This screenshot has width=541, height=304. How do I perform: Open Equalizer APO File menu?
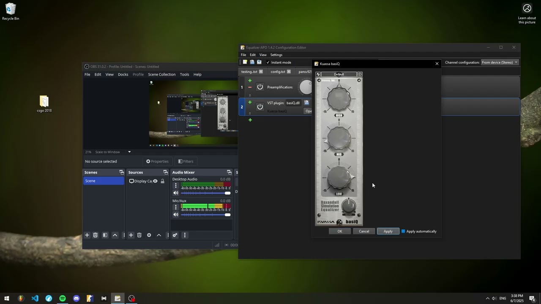pyautogui.click(x=243, y=55)
